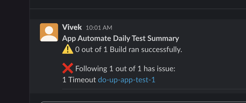Click the divider line below the build link

click(x=154, y=89)
